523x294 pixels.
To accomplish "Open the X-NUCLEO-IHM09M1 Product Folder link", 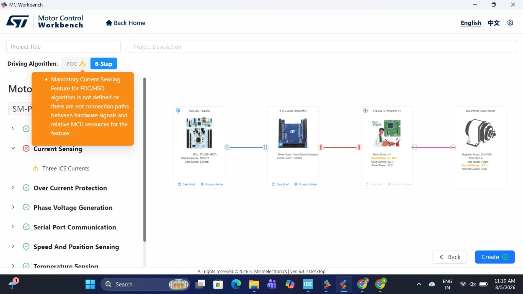I will pyautogui.click(x=306, y=184).
